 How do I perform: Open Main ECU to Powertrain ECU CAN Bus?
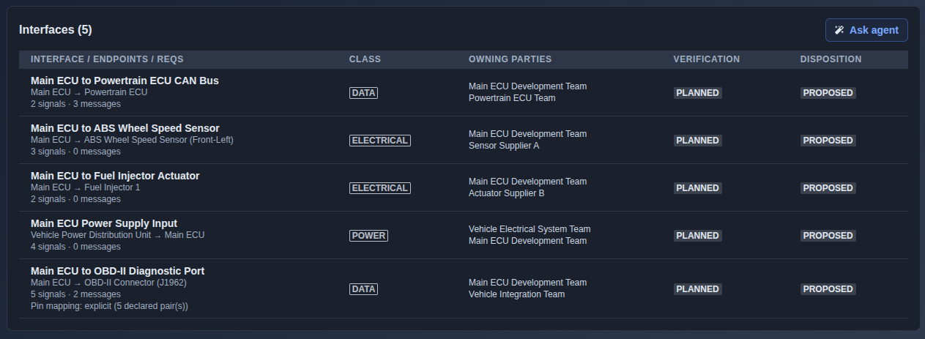click(125, 81)
